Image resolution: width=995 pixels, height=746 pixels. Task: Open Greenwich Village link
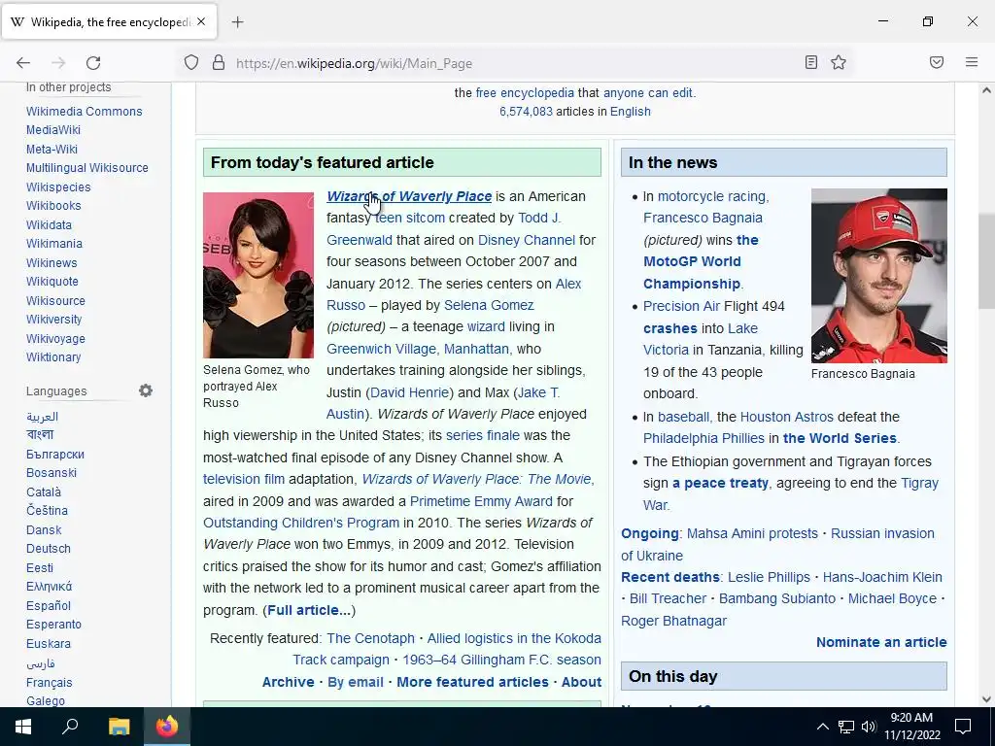381,349
